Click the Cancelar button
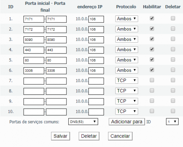The height and width of the screenshot is (147, 183). coord(120,136)
